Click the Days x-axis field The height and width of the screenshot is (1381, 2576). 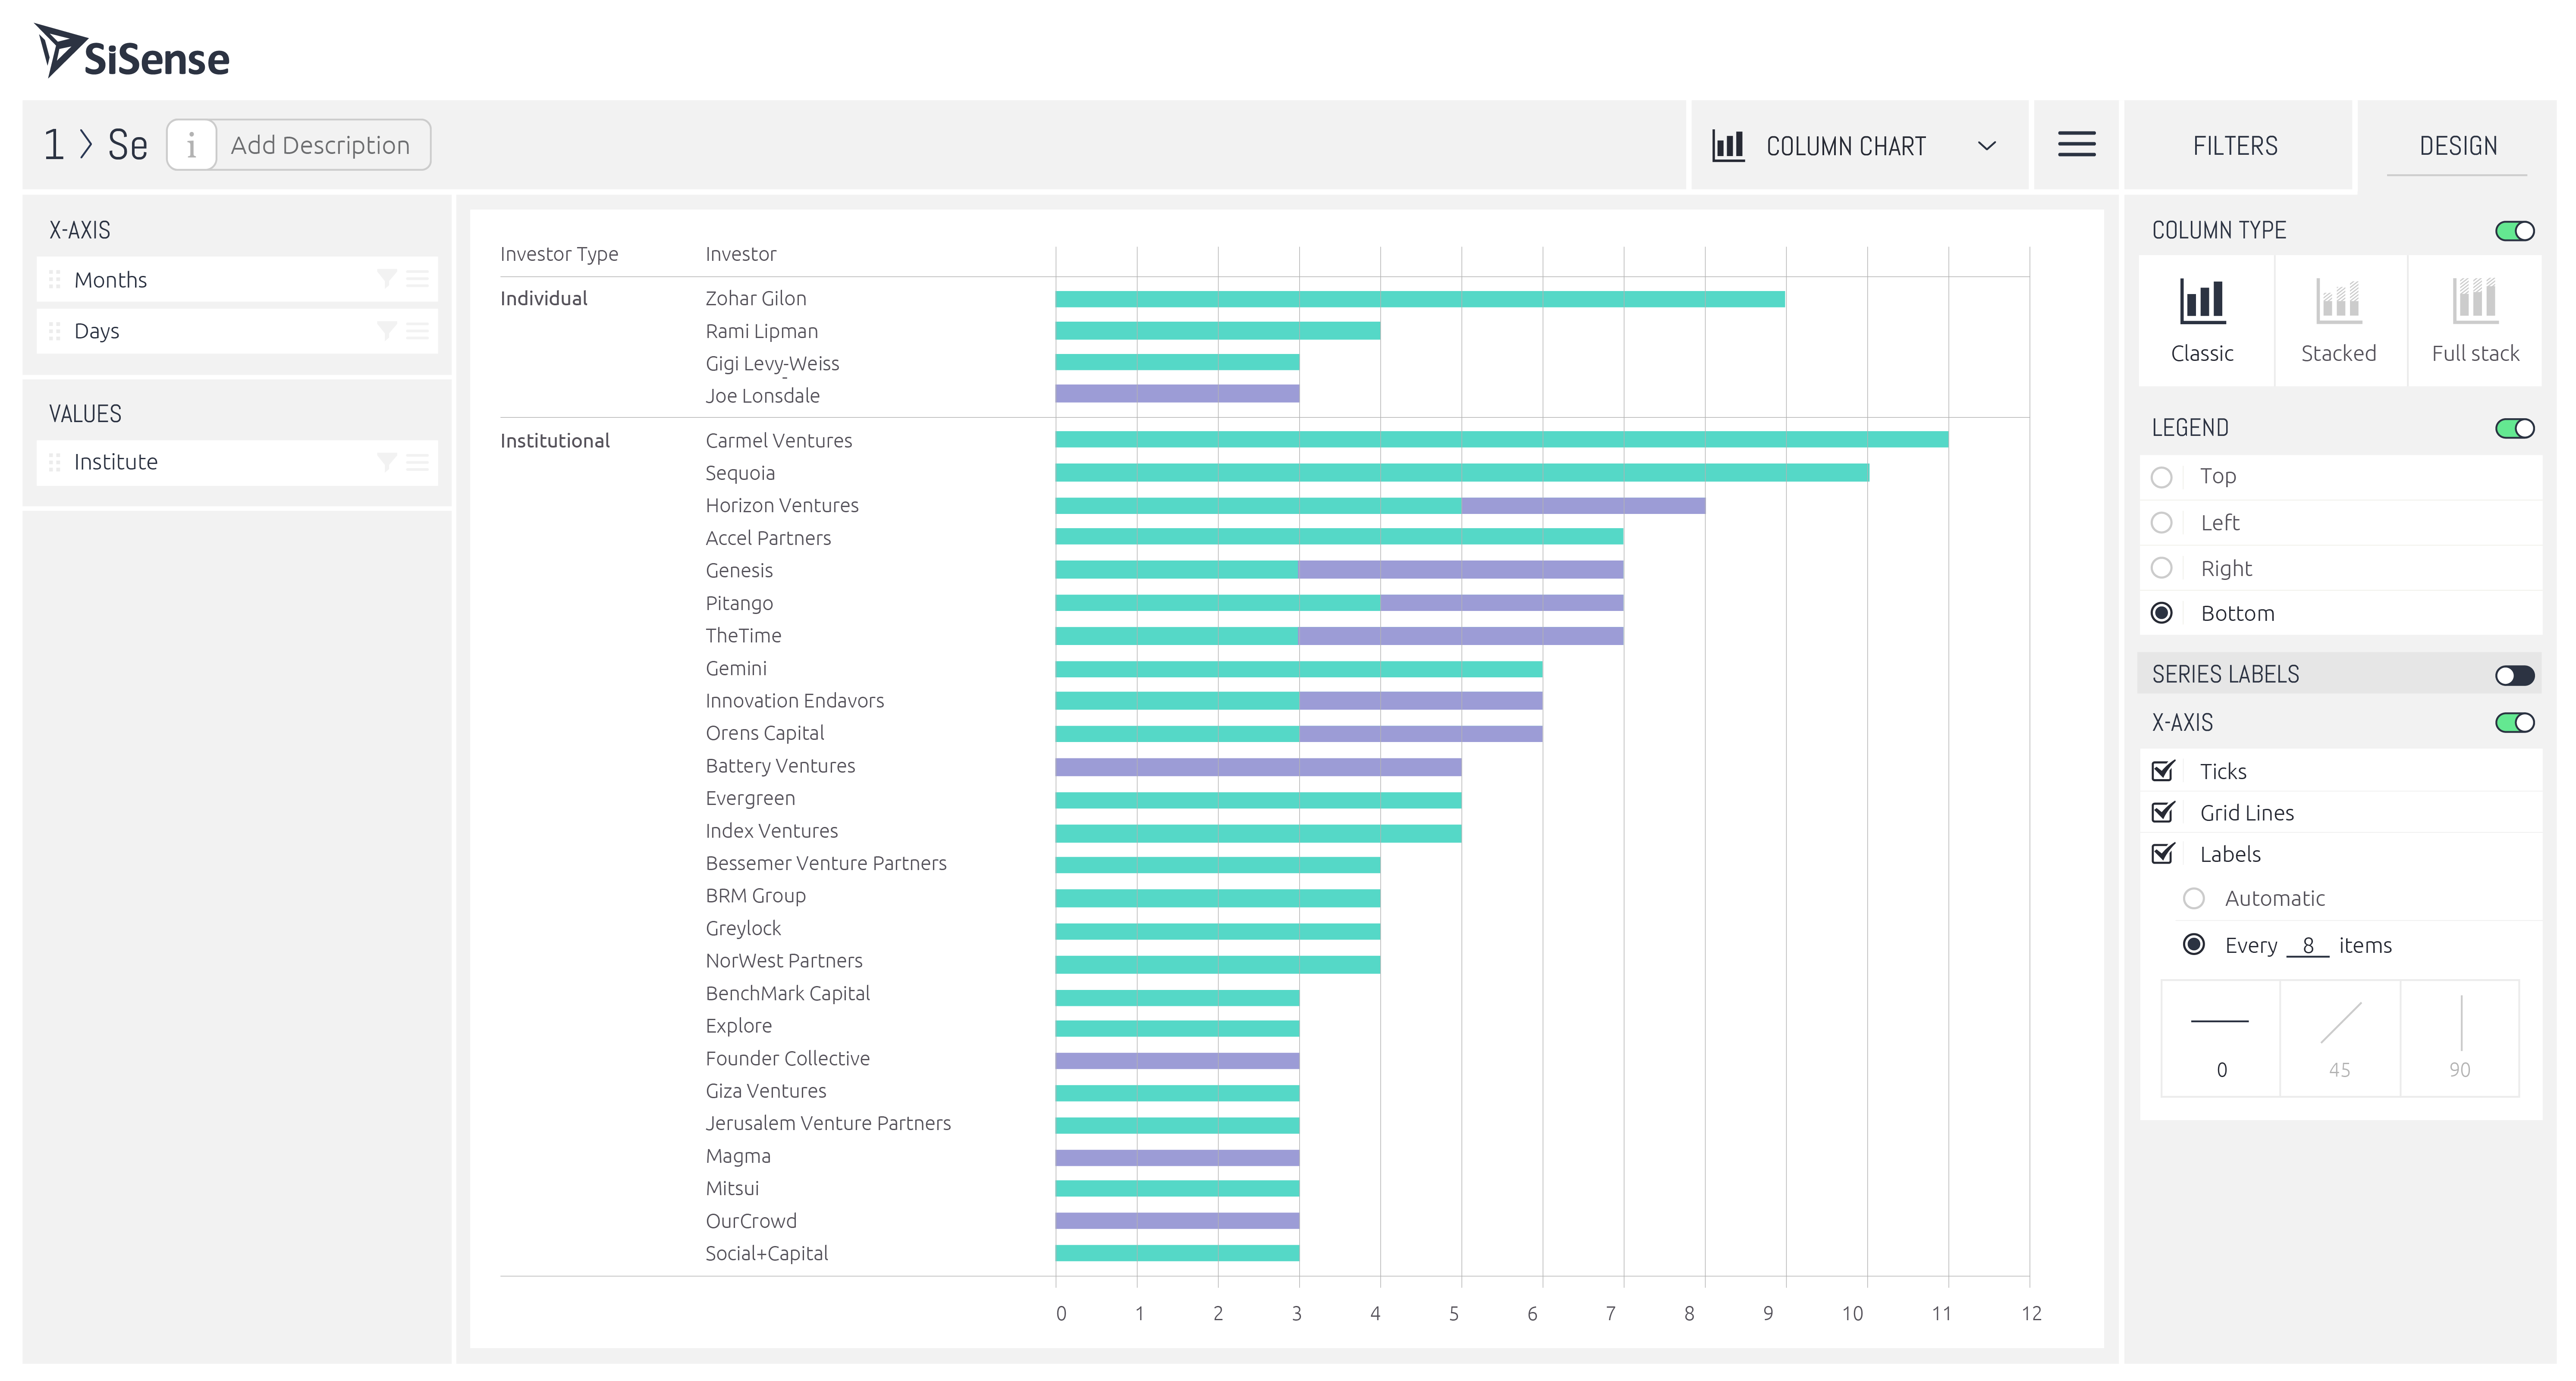coord(237,331)
